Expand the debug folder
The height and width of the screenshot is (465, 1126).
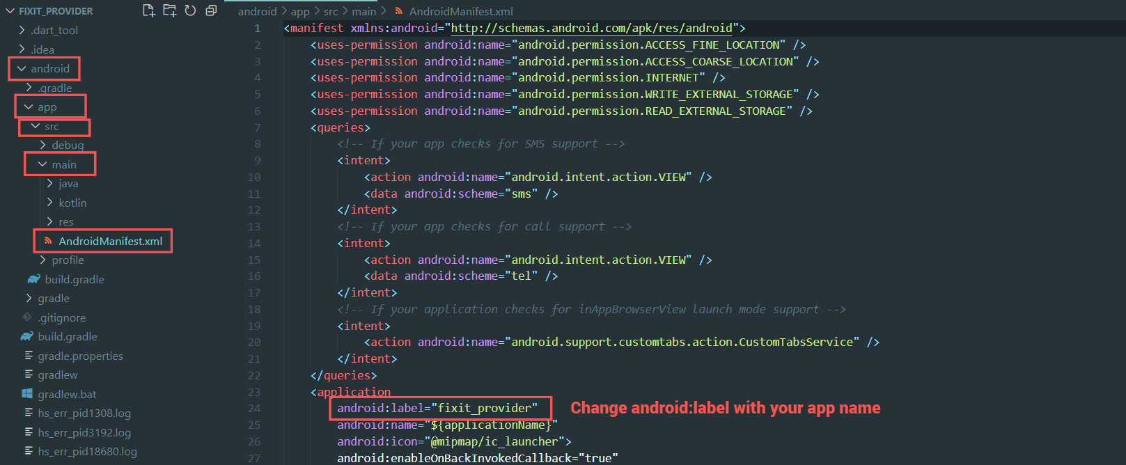pos(42,145)
